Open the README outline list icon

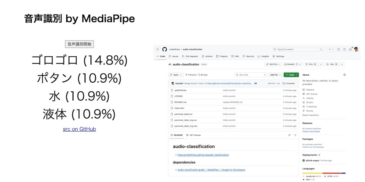295,135
